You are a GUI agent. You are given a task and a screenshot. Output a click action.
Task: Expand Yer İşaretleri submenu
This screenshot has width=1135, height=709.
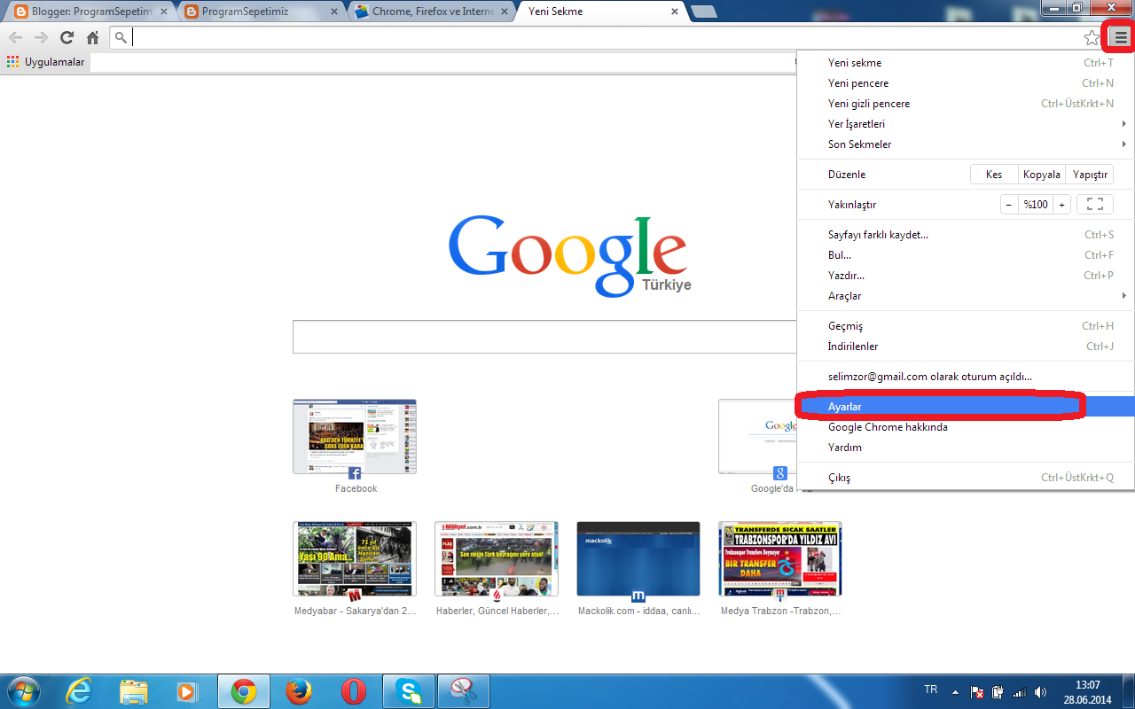pos(966,124)
